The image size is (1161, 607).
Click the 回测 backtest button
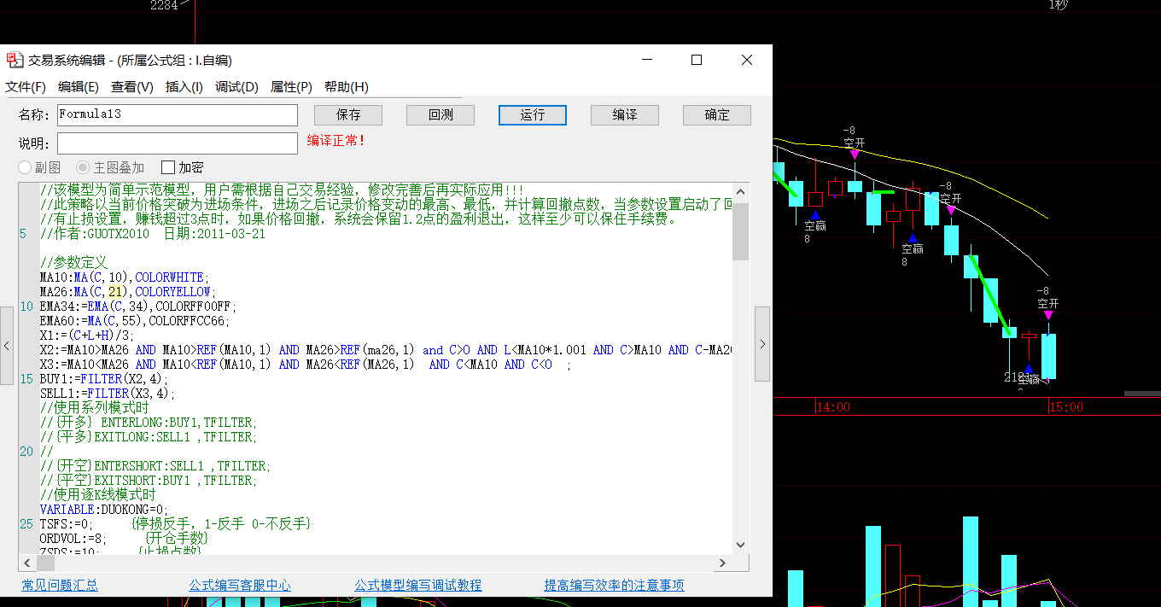pos(440,114)
